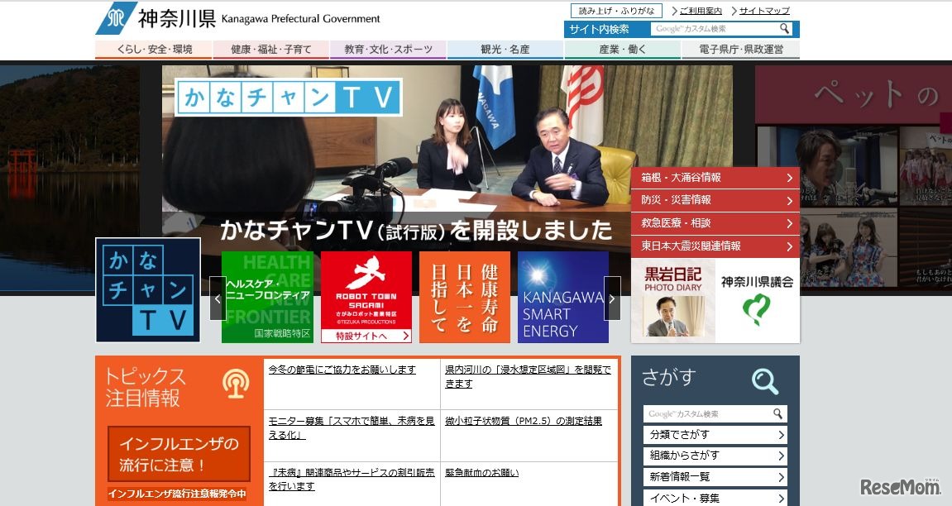This screenshot has width=952, height=506.
Task: Open the かなチャンTV square banner
Action: point(148,290)
